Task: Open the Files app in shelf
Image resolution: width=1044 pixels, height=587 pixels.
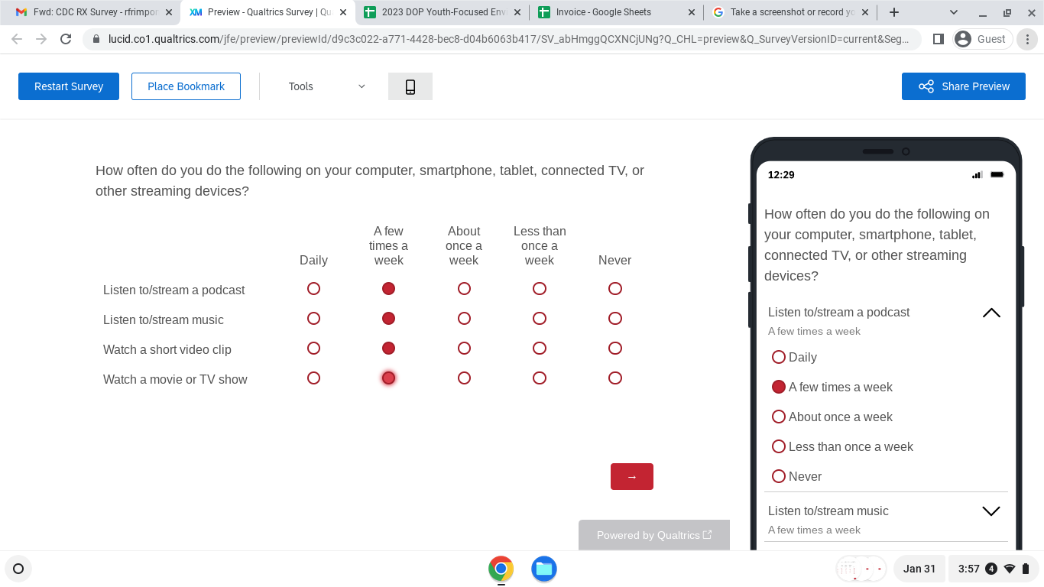Action: tap(544, 569)
